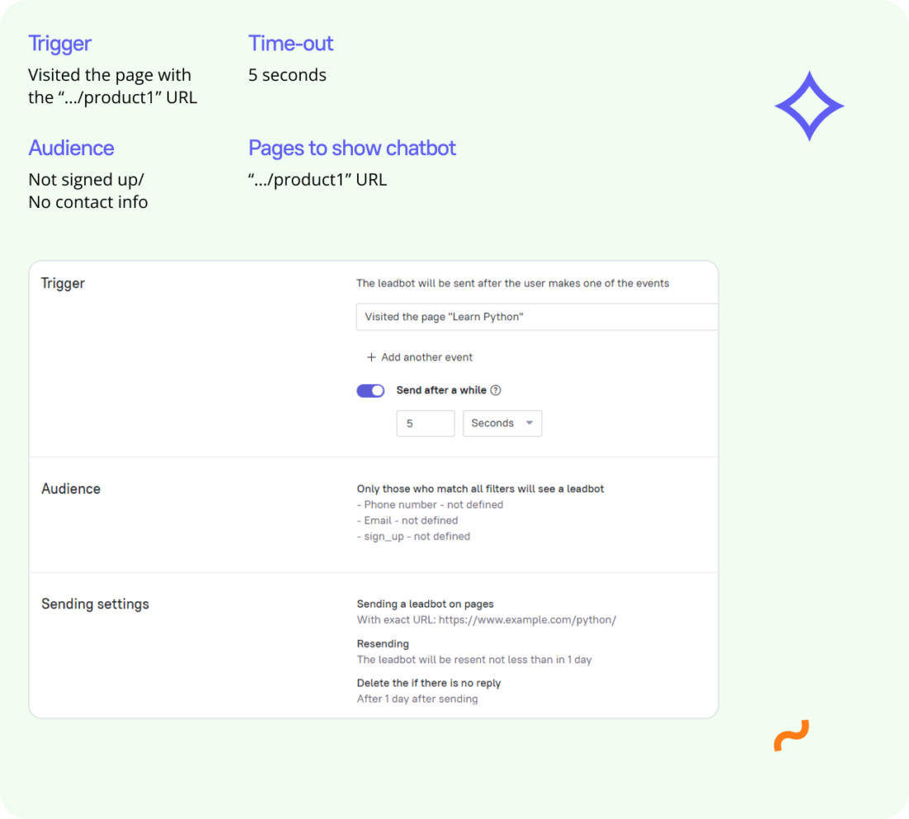The width and height of the screenshot is (909, 819).
Task: Click the dash icon before sign_up filter
Action: click(x=359, y=536)
